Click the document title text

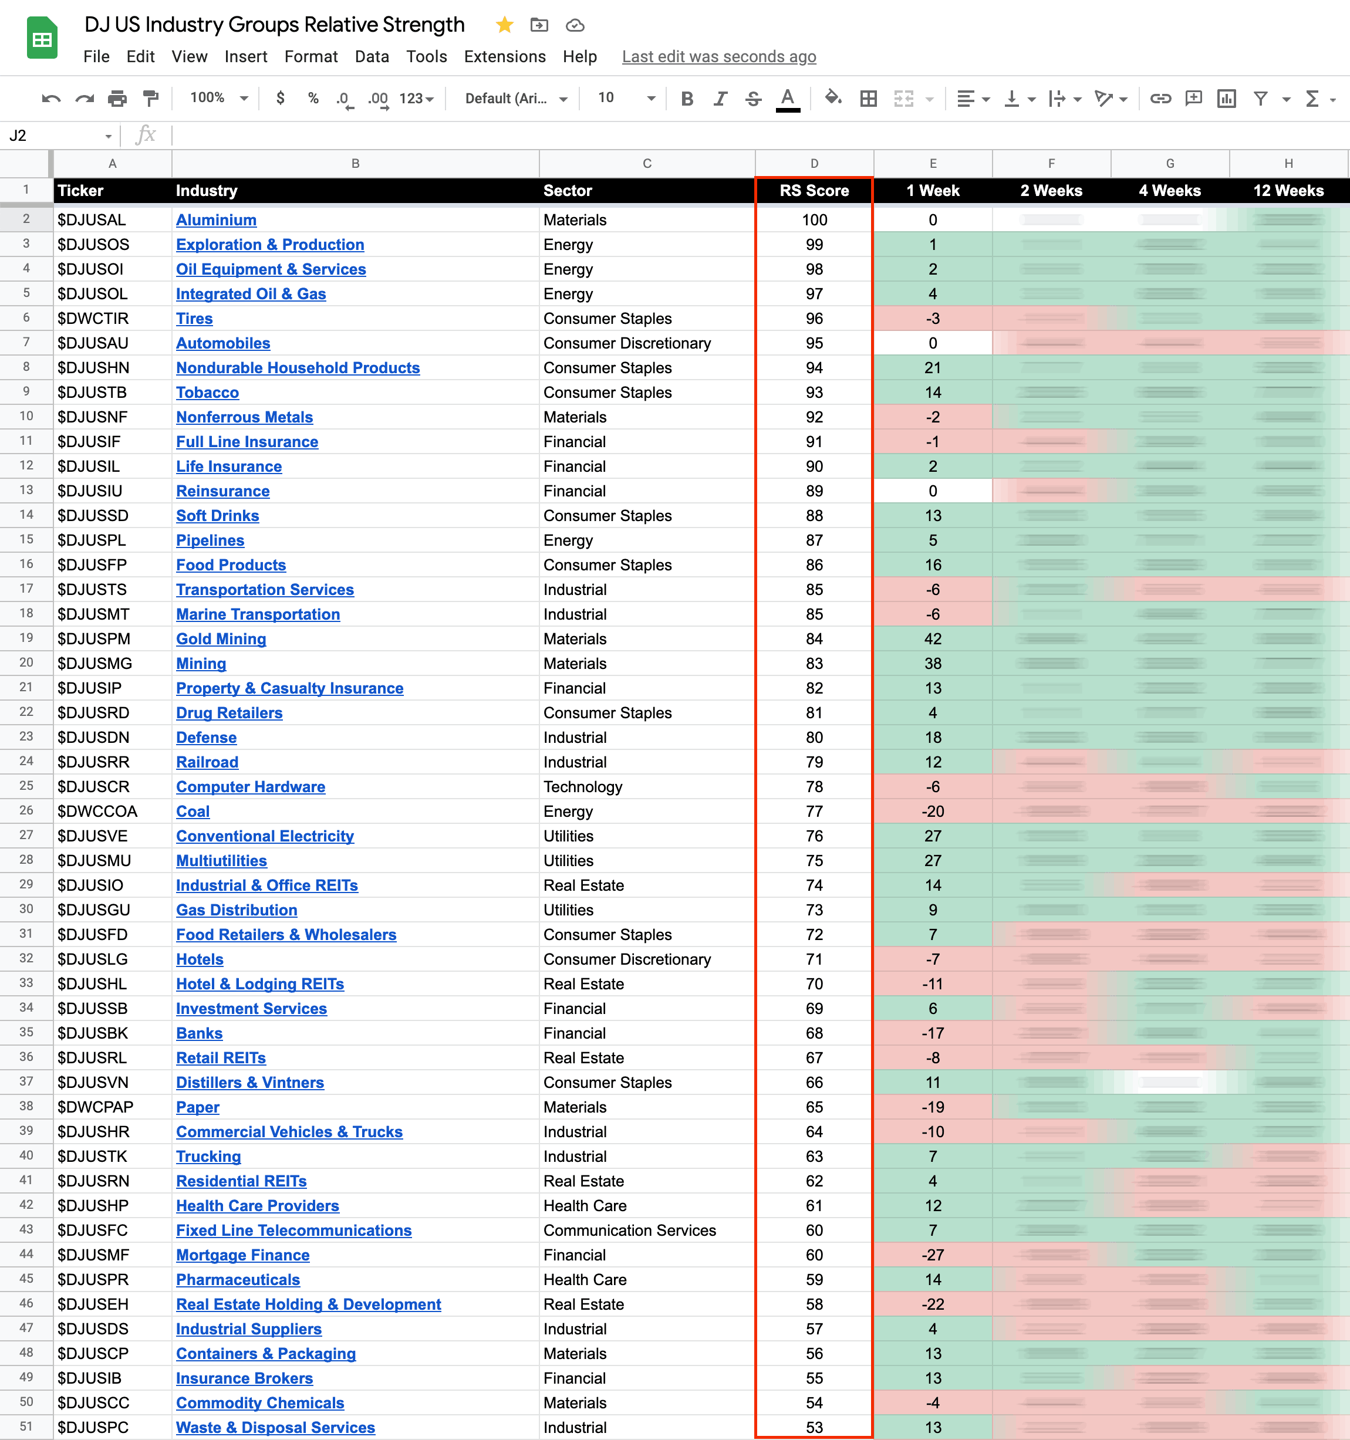[x=274, y=25]
